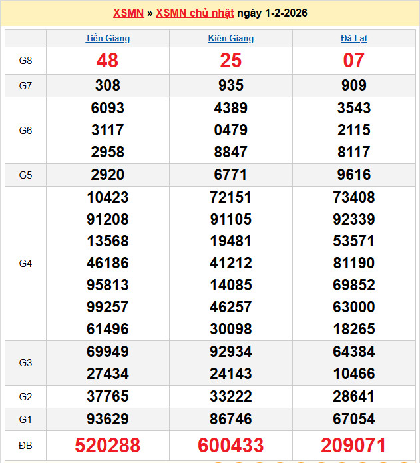This screenshot has width=420, height=463.
Task: Click Kiên Giang special prize 600433
Action: (231, 445)
